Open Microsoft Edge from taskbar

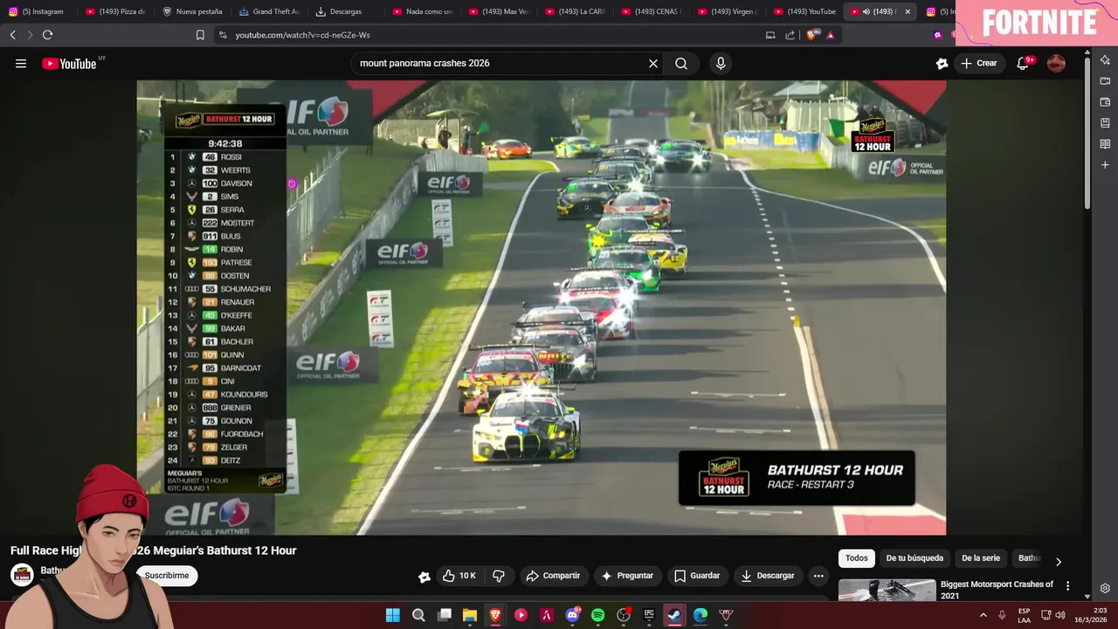click(x=700, y=615)
